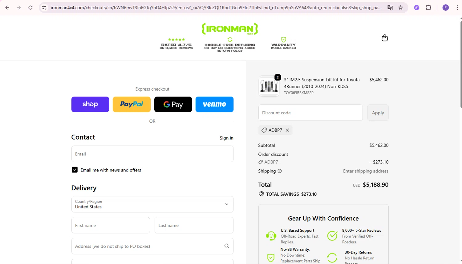Click the browser back arrow
Screen dimensions: 462x264
[x=7, y=7]
